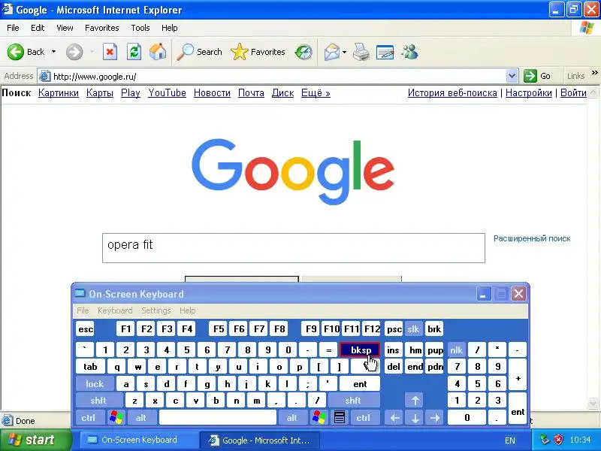Viewport: 601px width, 451px height.
Task: Click the security shield tray icon
Action: 558,440
